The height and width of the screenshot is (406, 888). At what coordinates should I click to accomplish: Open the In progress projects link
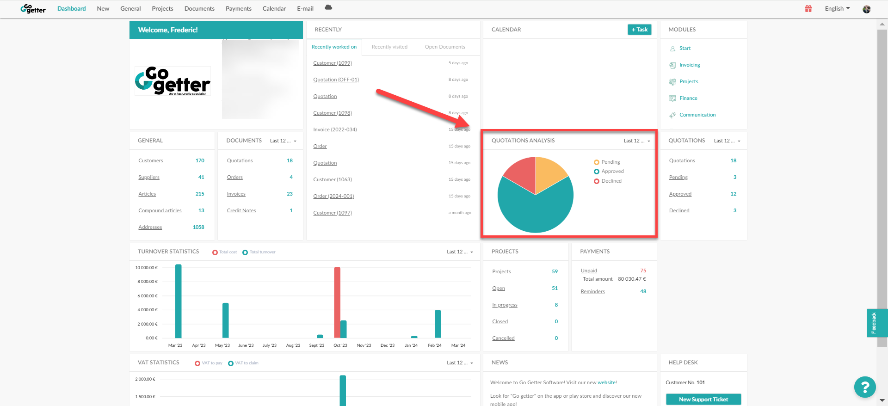[x=505, y=305]
